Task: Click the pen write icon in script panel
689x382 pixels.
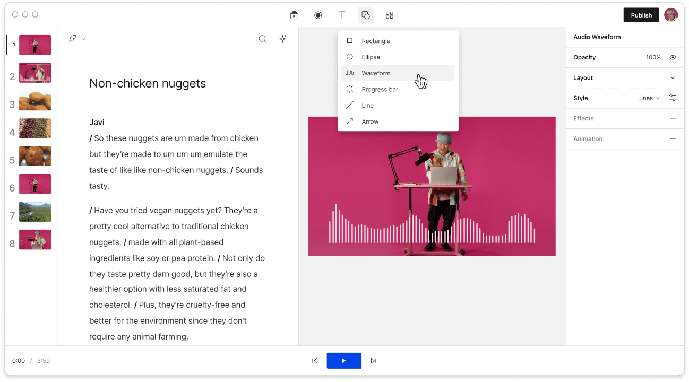Action: click(x=72, y=38)
